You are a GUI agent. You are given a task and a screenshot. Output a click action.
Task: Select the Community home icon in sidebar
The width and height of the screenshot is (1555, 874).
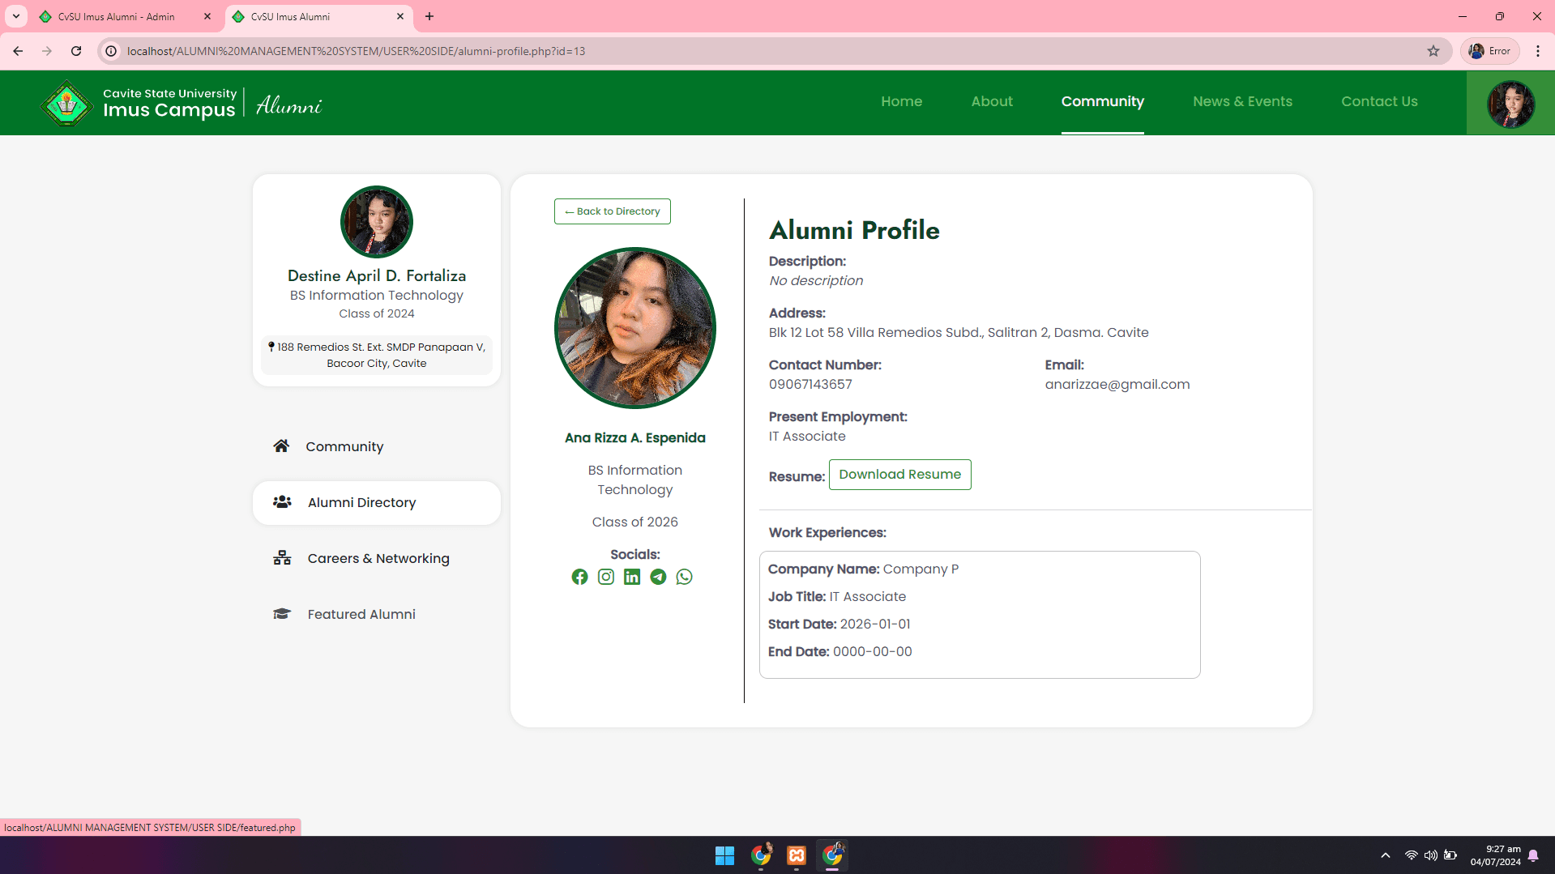pyautogui.click(x=281, y=446)
